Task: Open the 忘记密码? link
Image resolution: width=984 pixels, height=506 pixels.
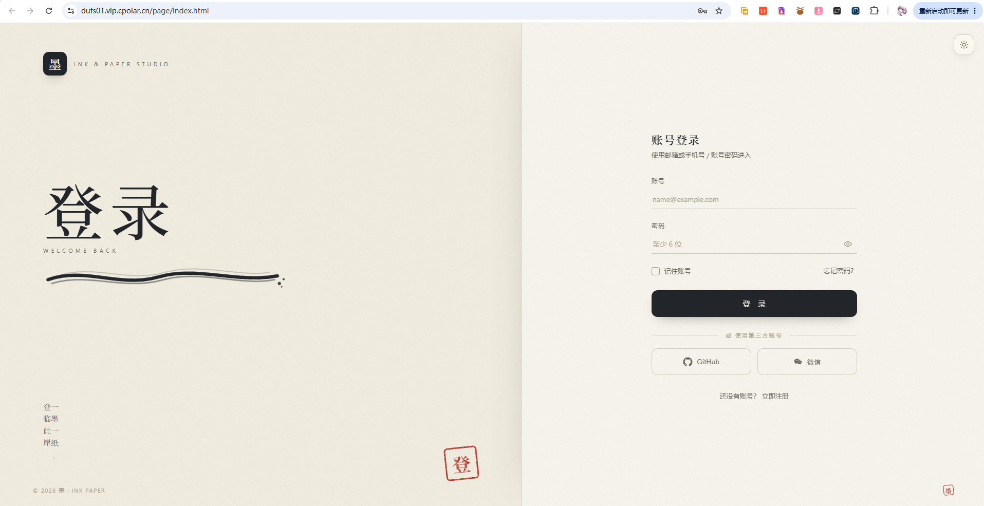Action: [838, 271]
